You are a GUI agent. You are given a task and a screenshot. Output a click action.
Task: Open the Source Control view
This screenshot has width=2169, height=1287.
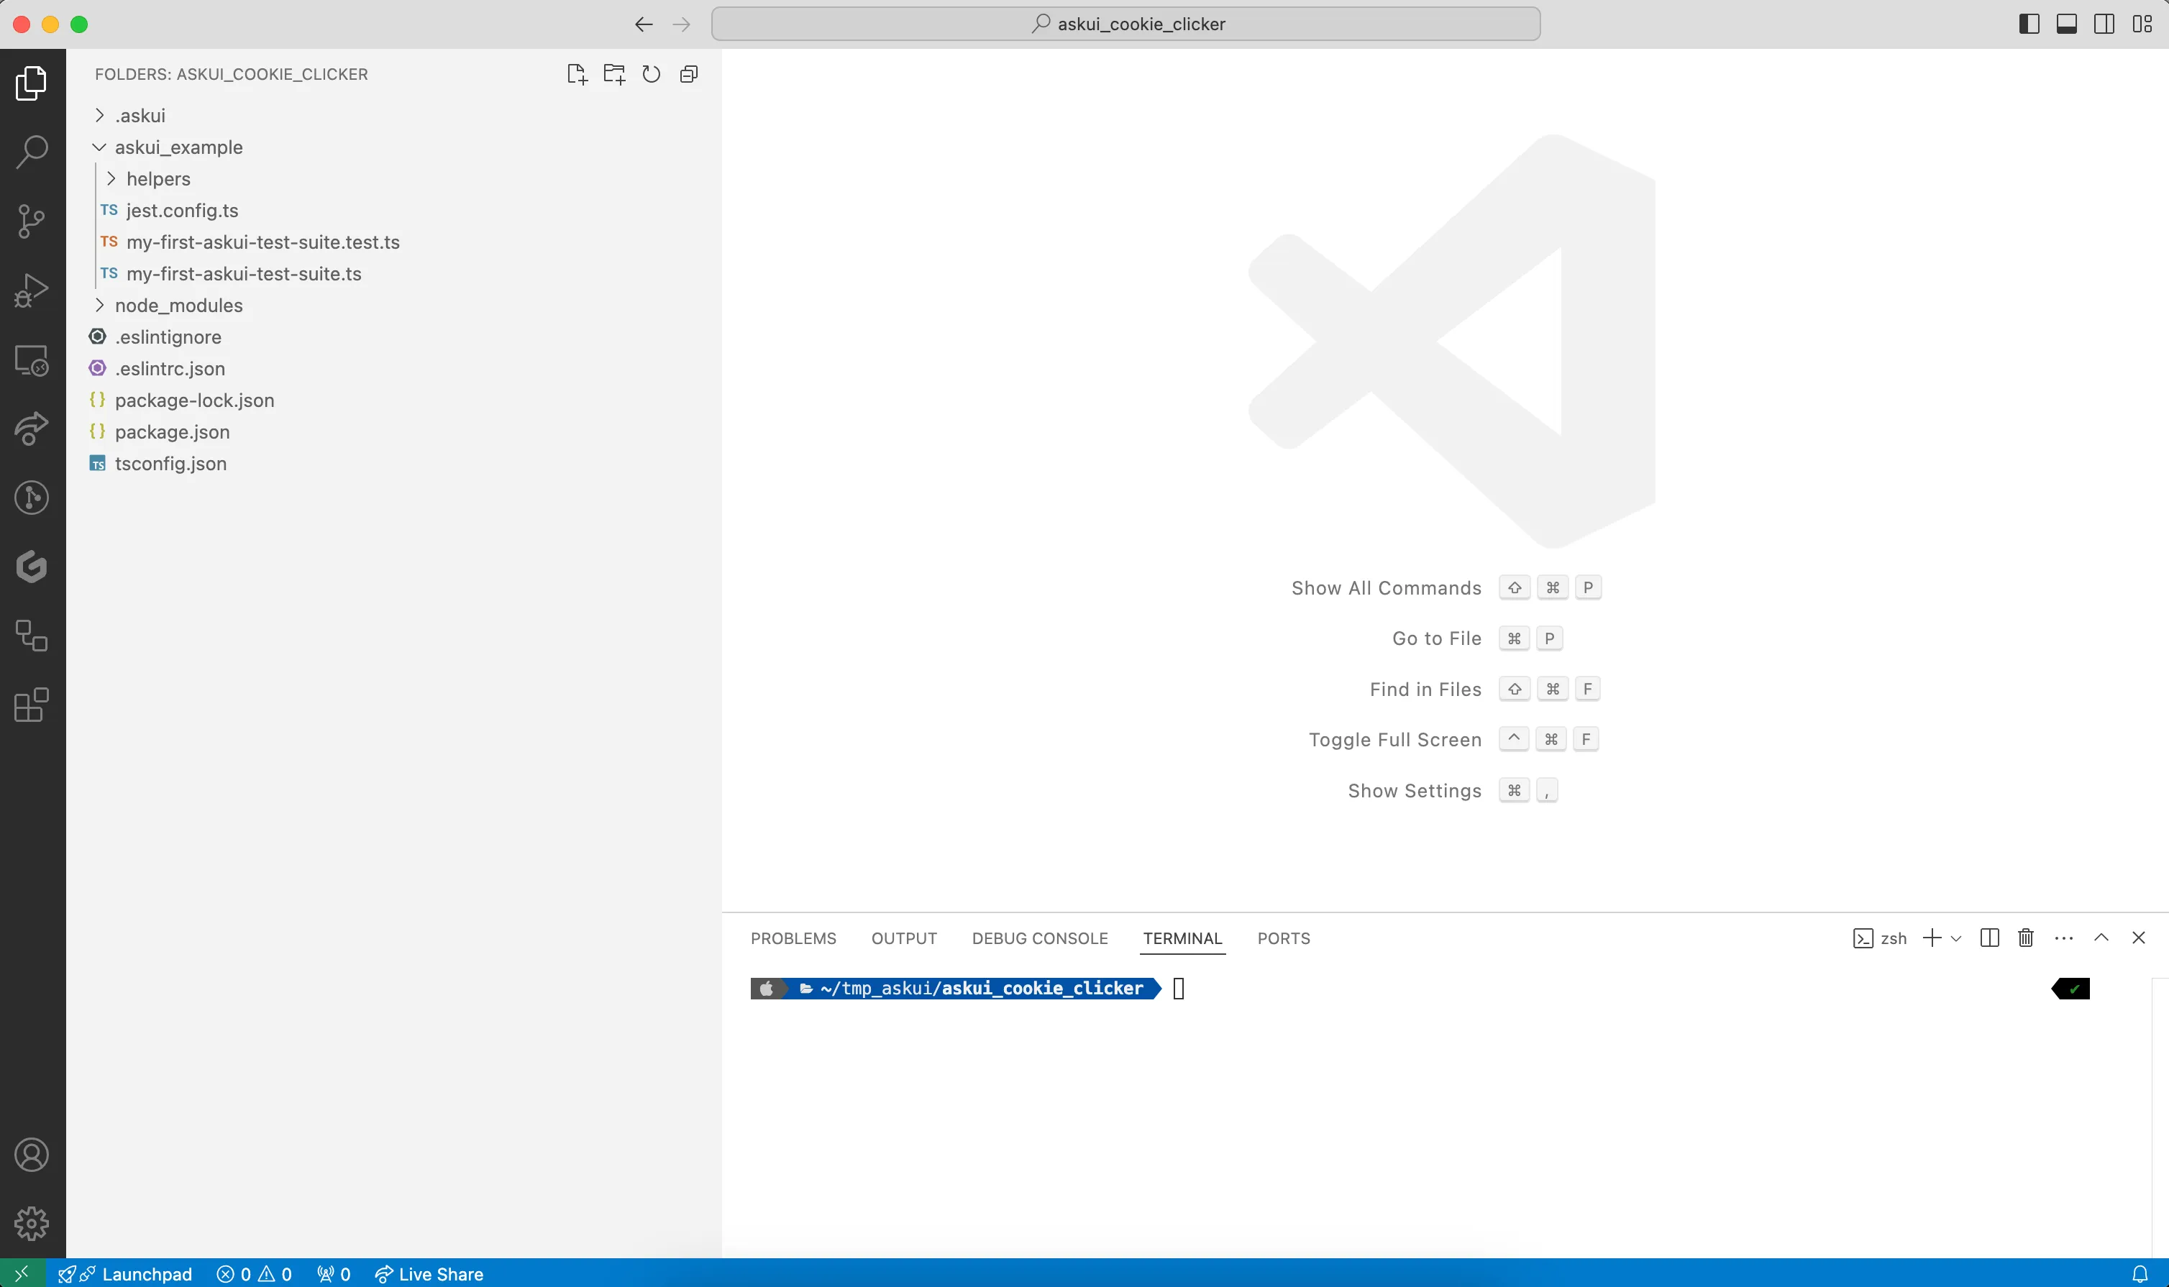pos(32,221)
